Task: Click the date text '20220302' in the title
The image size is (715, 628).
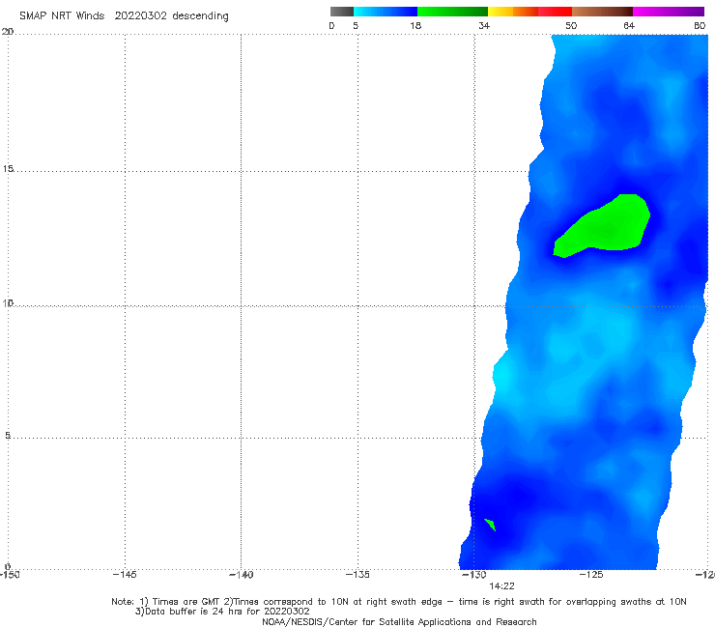Action: (140, 16)
